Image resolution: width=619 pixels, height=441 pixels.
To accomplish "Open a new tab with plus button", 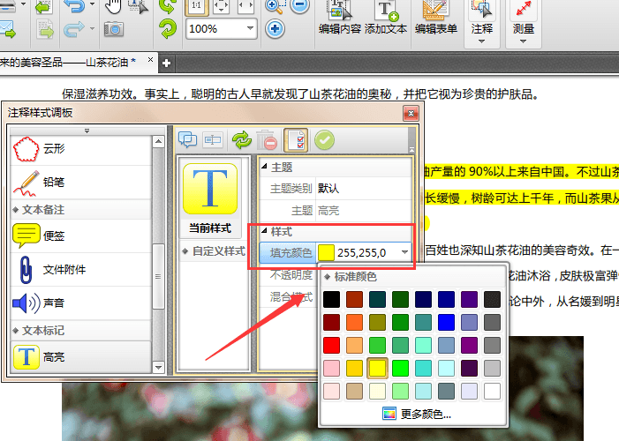I will 165,63.
